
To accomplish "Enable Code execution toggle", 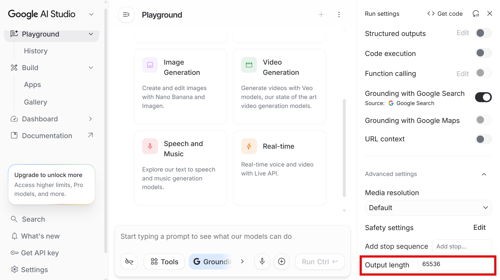I will click(x=483, y=53).
